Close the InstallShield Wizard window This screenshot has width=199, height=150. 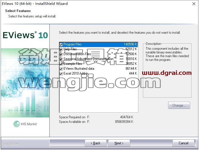point(194,4)
